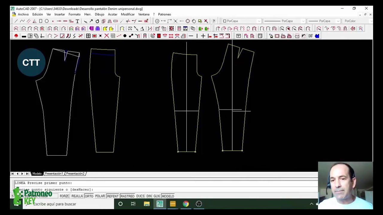Click the help question mark icon
The image size is (383, 215).
[x=214, y=21]
